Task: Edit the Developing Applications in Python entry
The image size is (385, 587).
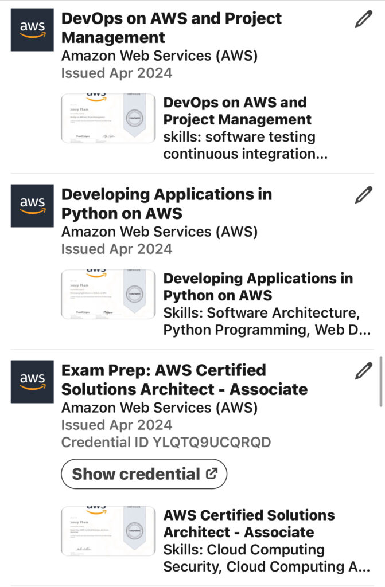Action: point(363,195)
